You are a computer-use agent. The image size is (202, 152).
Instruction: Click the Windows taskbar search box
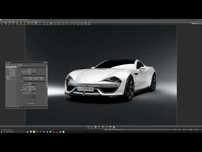[x=10, y=132]
